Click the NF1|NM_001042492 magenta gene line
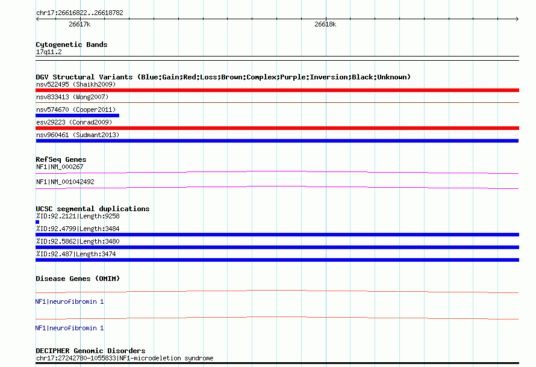The height and width of the screenshot is (367, 536). [x=277, y=187]
